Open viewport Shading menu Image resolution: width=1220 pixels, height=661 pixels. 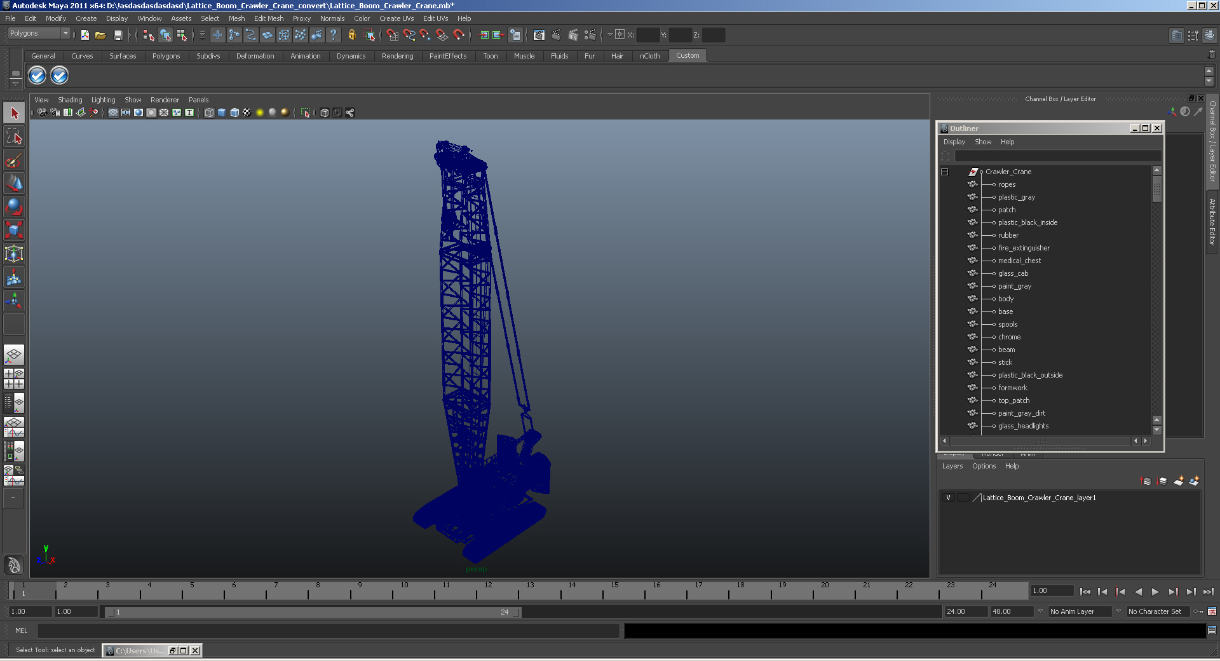[x=70, y=100]
